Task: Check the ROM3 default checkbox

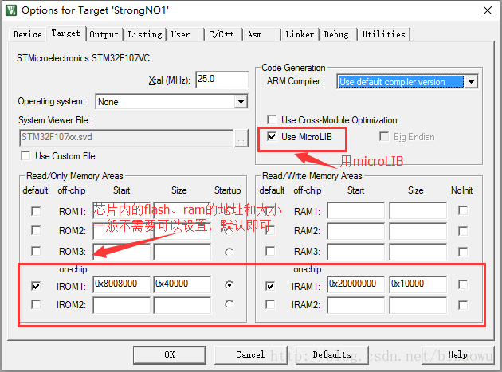Action: (x=36, y=251)
